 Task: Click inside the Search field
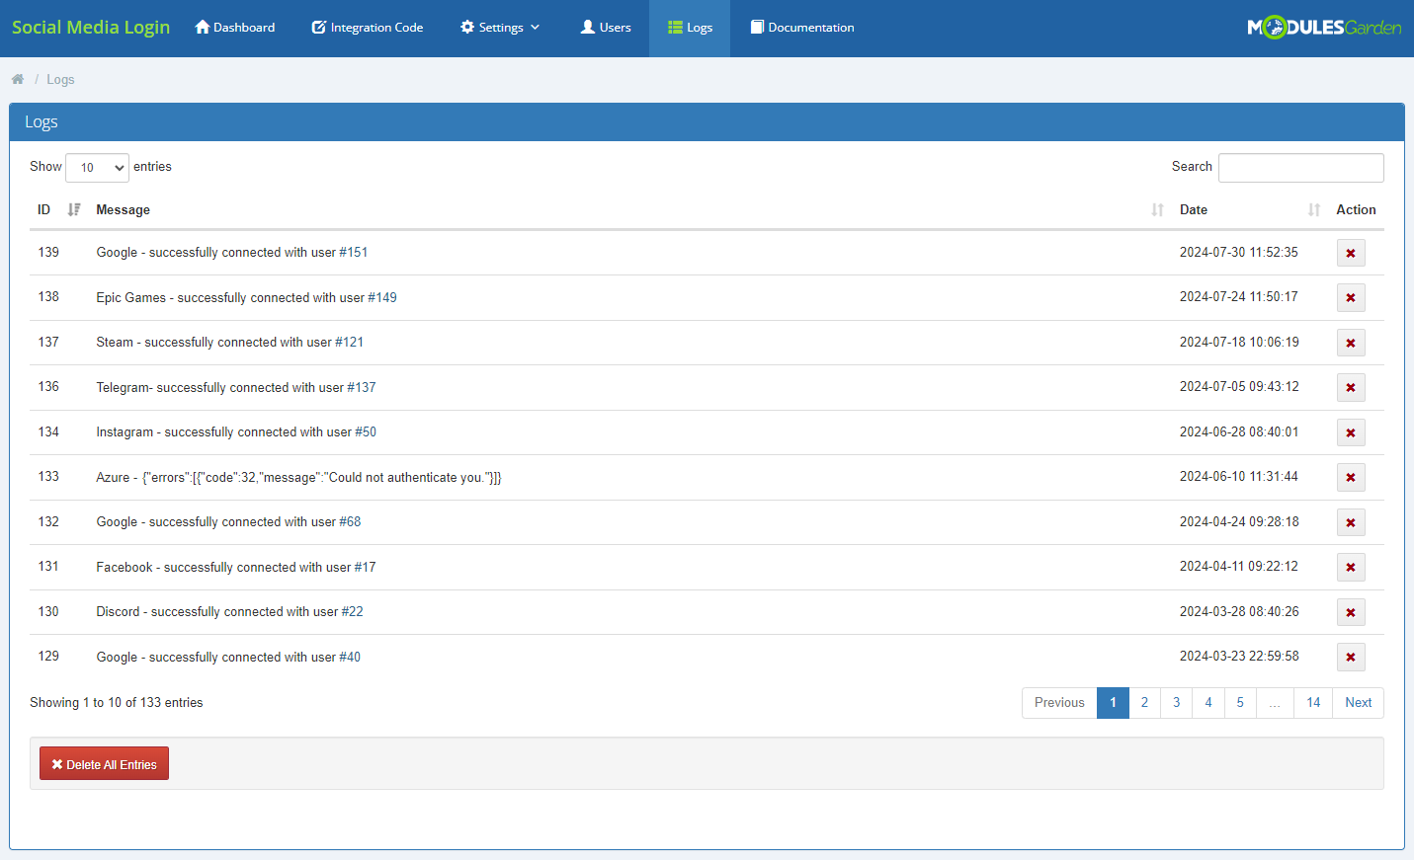(x=1300, y=167)
